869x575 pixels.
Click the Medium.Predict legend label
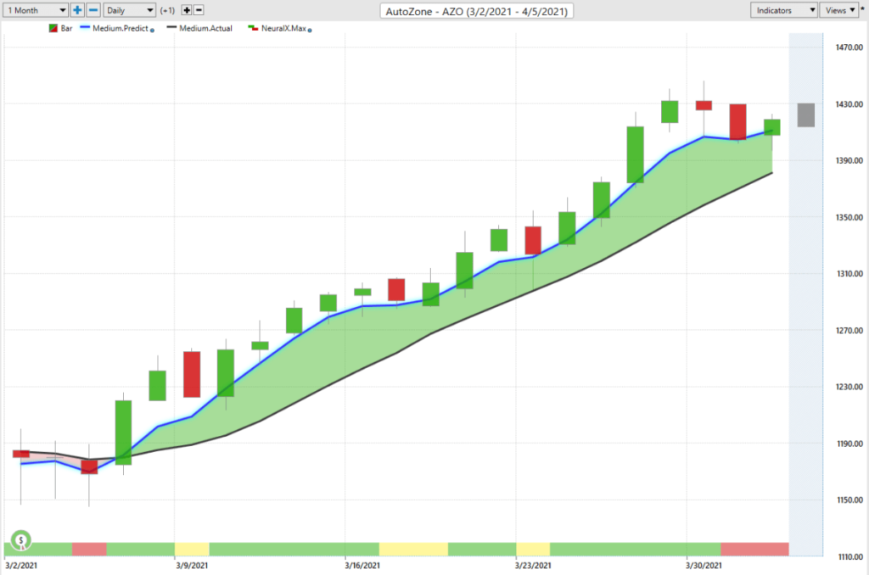point(121,28)
